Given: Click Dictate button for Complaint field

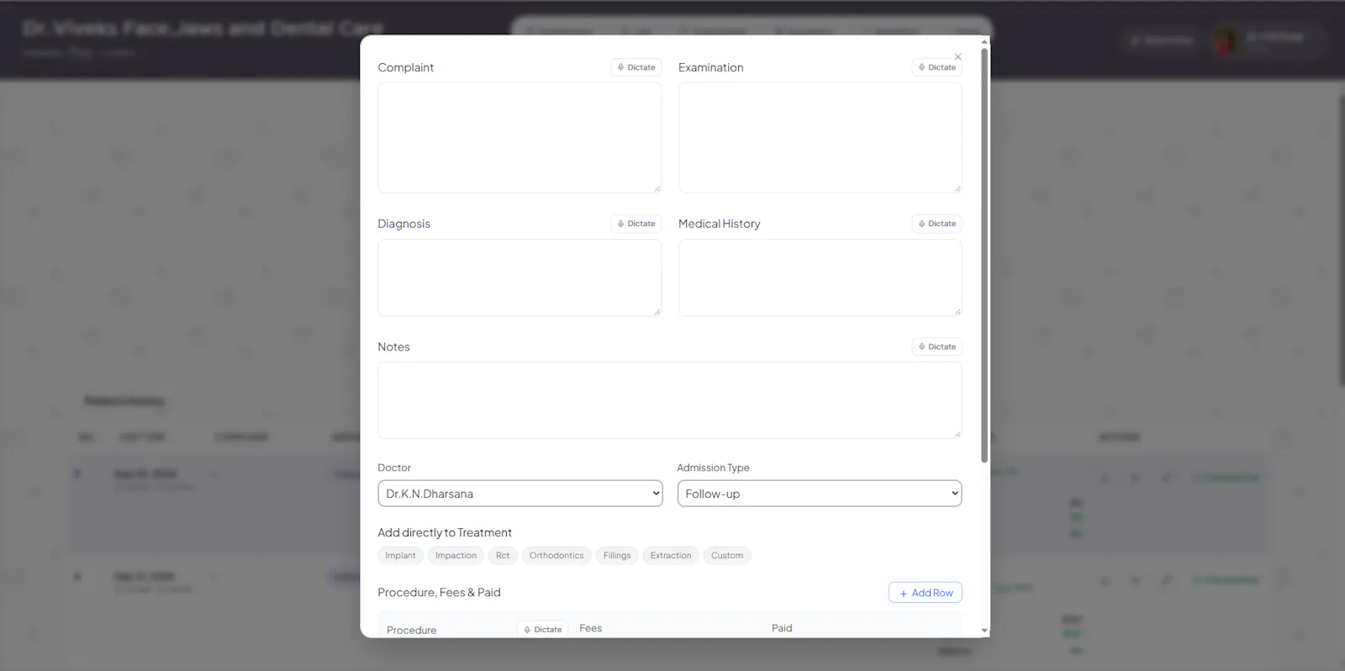Looking at the screenshot, I should pyautogui.click(x=636, y=67).
